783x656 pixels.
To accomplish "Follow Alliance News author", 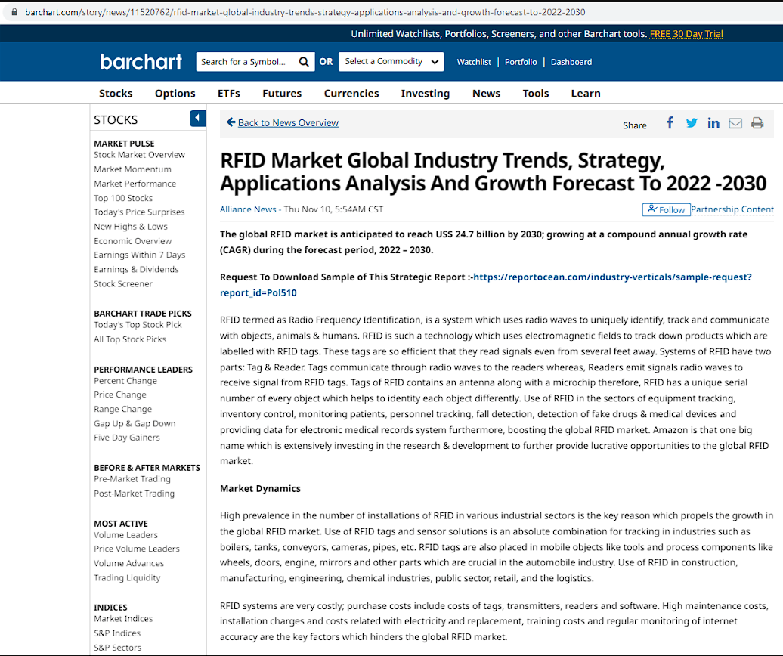I will [x=665, y=209].
